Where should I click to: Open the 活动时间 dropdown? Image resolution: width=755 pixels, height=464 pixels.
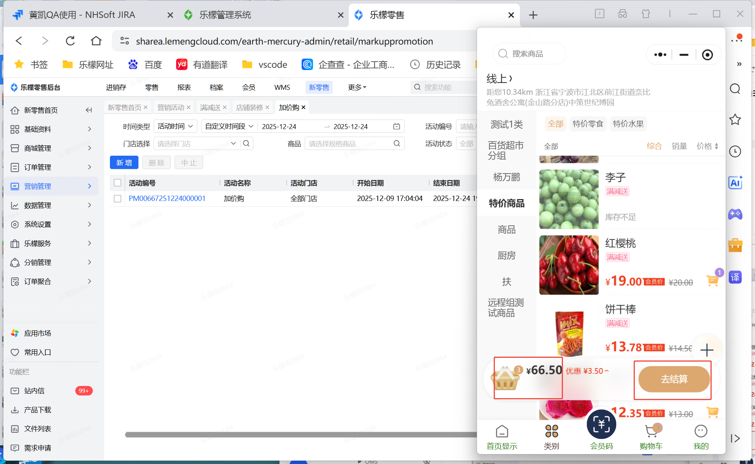(x=175, y=126)
